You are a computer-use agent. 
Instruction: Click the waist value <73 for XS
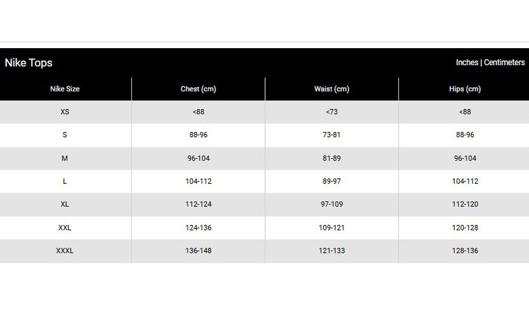click(331, 112)
